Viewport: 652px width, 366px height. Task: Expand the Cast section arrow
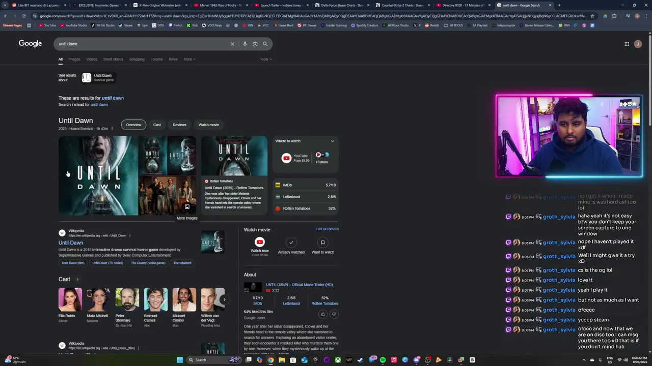click(x=77, y=279)
